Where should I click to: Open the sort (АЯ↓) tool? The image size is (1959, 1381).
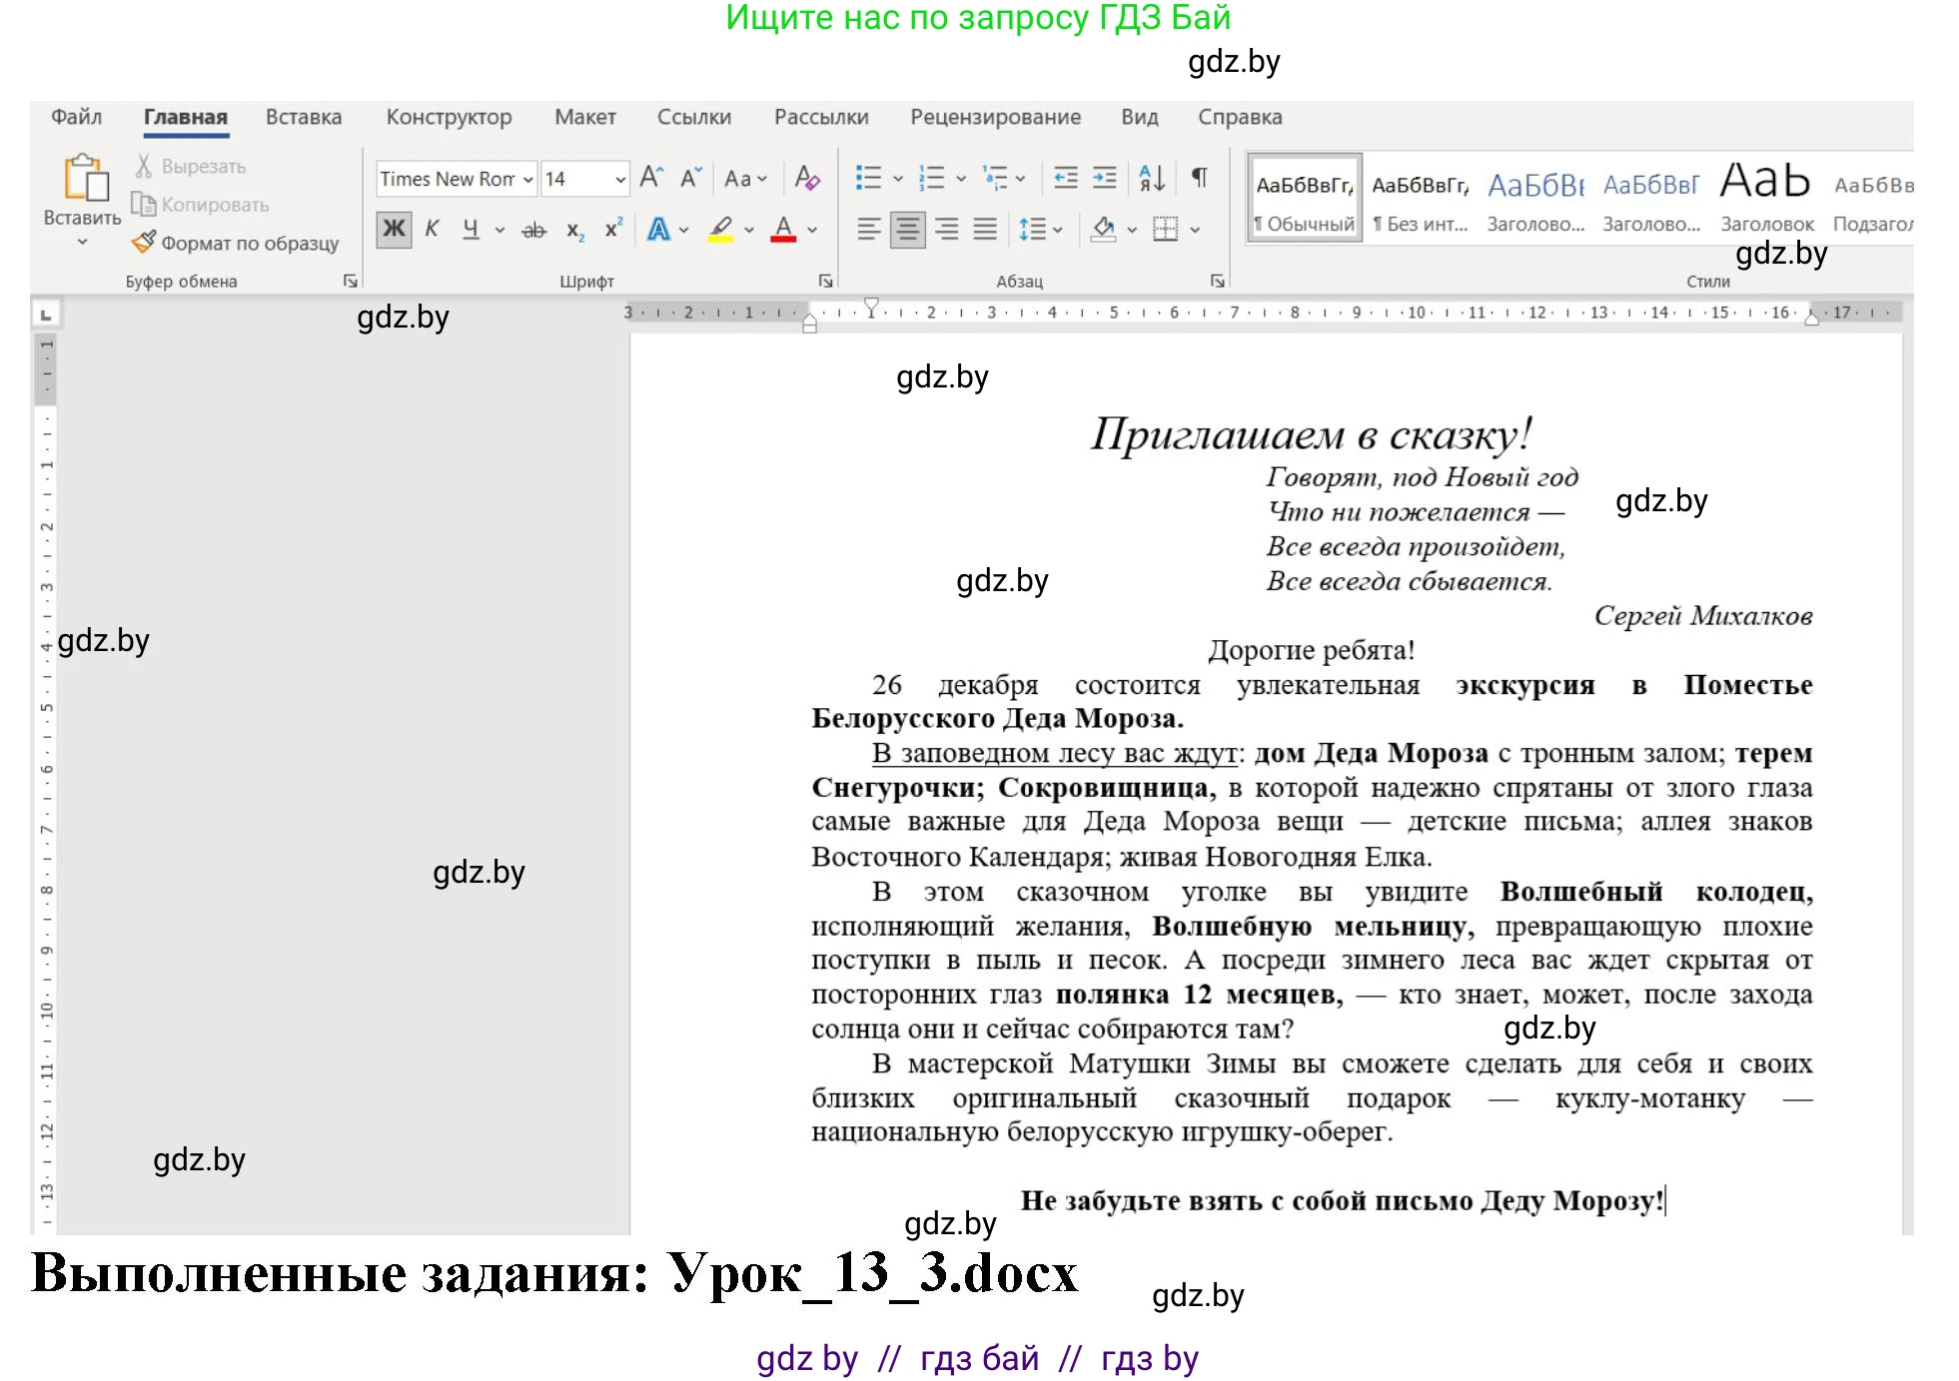point(1149,179)
